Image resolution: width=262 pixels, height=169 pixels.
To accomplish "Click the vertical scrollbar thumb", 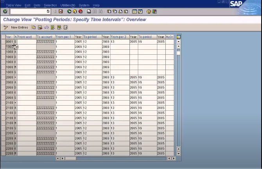I will (x=178, y=52).
